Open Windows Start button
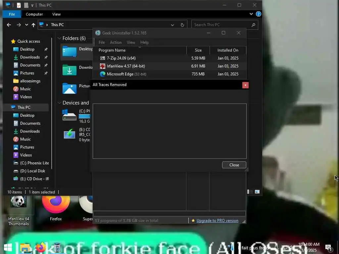Viewport: 339px width, 254px height. (x=8, y=248)
